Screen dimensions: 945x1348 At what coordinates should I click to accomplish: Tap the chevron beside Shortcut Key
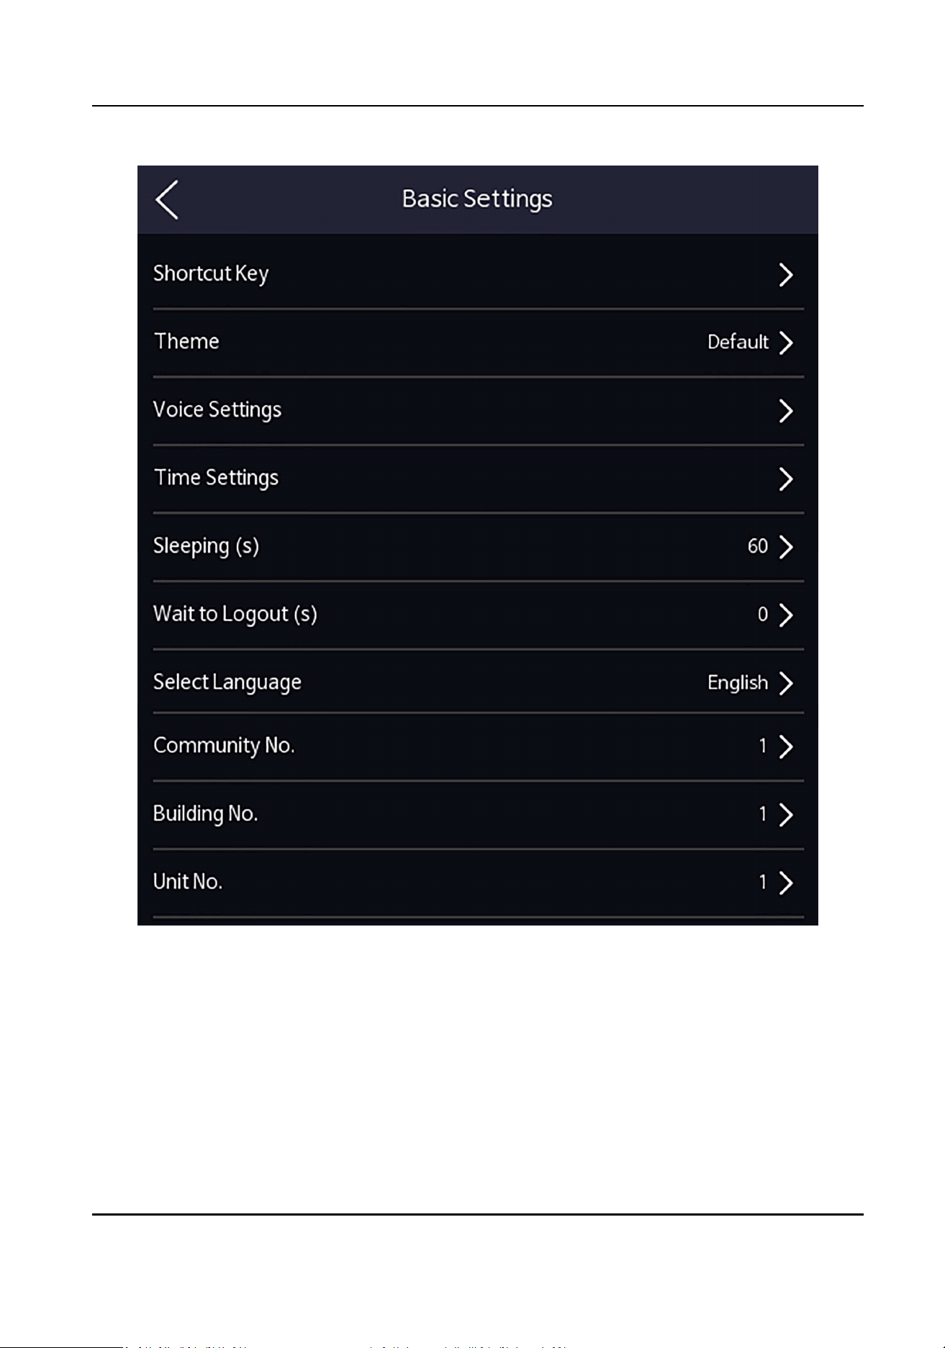point(786,275)
